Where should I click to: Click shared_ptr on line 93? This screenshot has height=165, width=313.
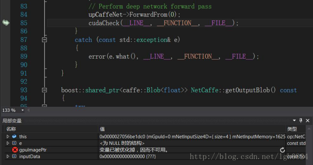[x=102, y=90]
